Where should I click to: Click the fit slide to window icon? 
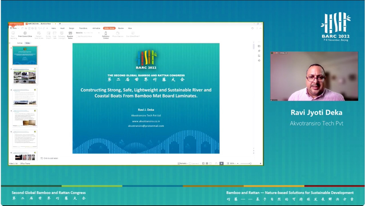coord(228,164)
